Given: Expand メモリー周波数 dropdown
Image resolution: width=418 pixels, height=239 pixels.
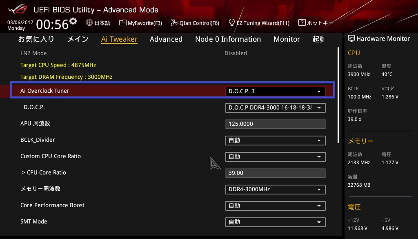Looking at the screenshot, I should tap(275, 190).
